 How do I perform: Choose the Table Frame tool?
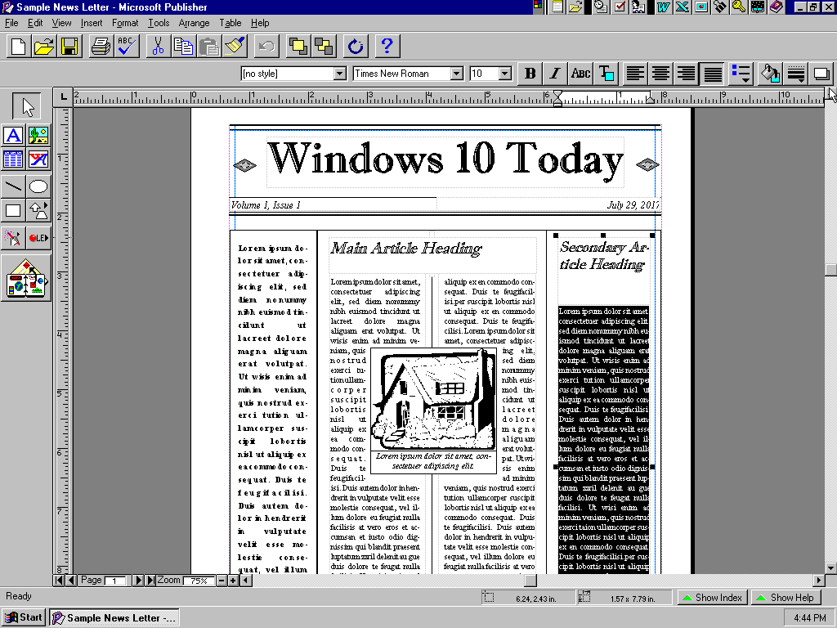click(13, 159)
